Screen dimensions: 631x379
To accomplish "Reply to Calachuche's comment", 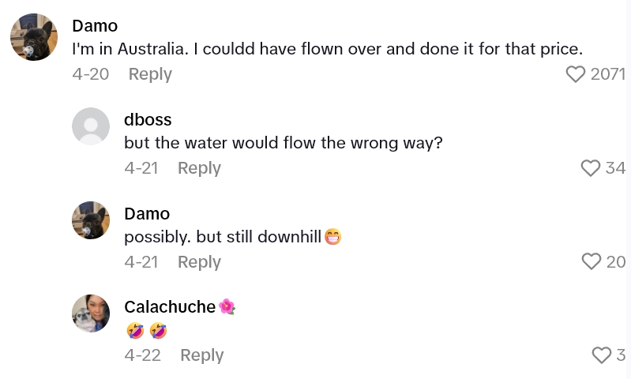I will [202, 355].
